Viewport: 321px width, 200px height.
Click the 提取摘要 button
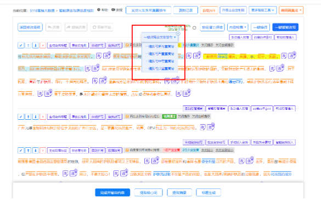coord(179,192)
